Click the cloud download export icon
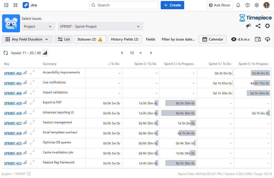274x178 pixels. pyautogui.click(x=268, y=39)
